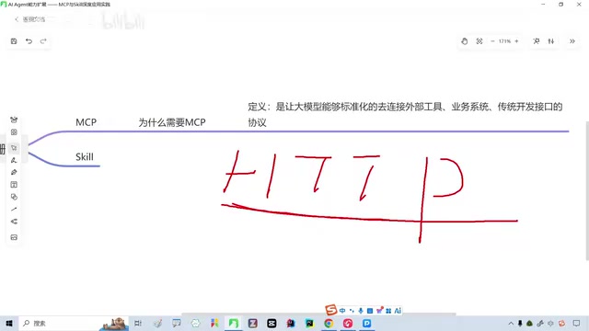589x331 pixels.
Task: Click the topmost icon in left tool sidebar
Action: [x=14, y=120]
